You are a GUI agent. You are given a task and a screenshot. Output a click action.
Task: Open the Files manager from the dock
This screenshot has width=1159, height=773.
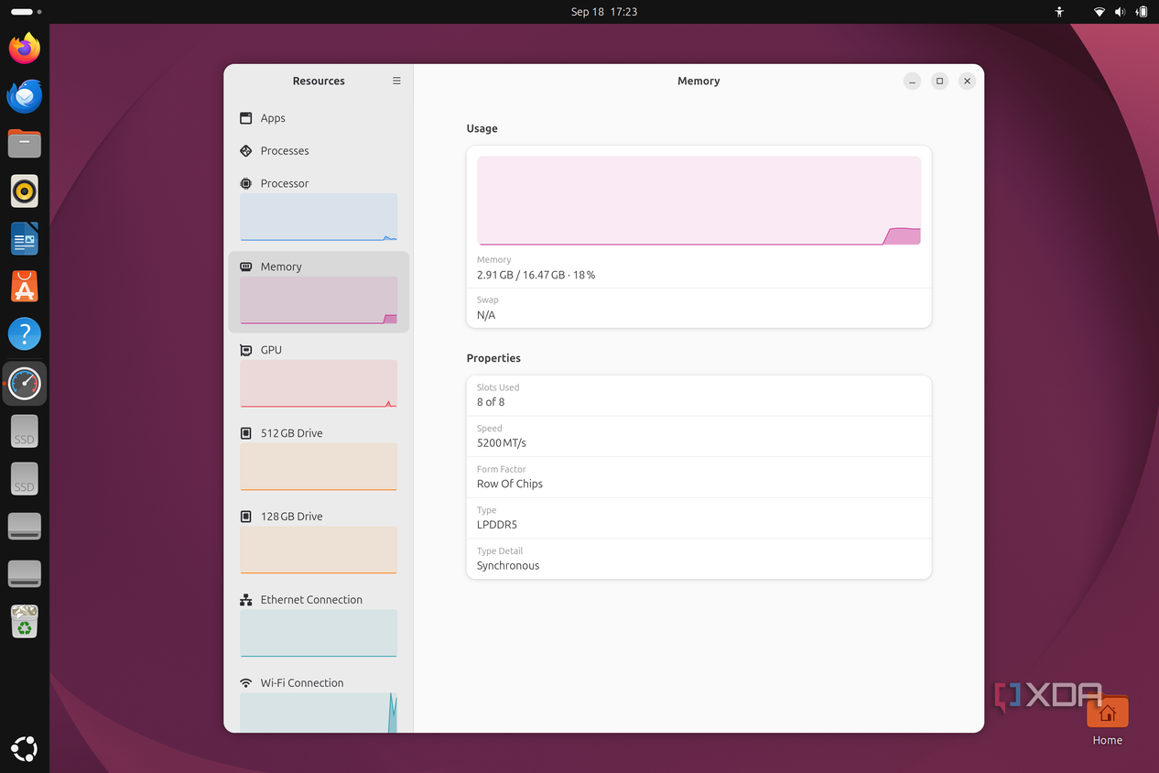pos(25,144)
